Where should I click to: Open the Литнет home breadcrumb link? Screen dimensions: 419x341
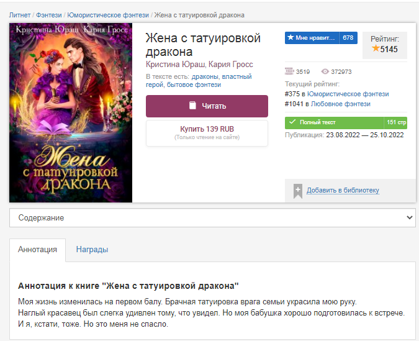pyautogui.click(x=20, y=15)
